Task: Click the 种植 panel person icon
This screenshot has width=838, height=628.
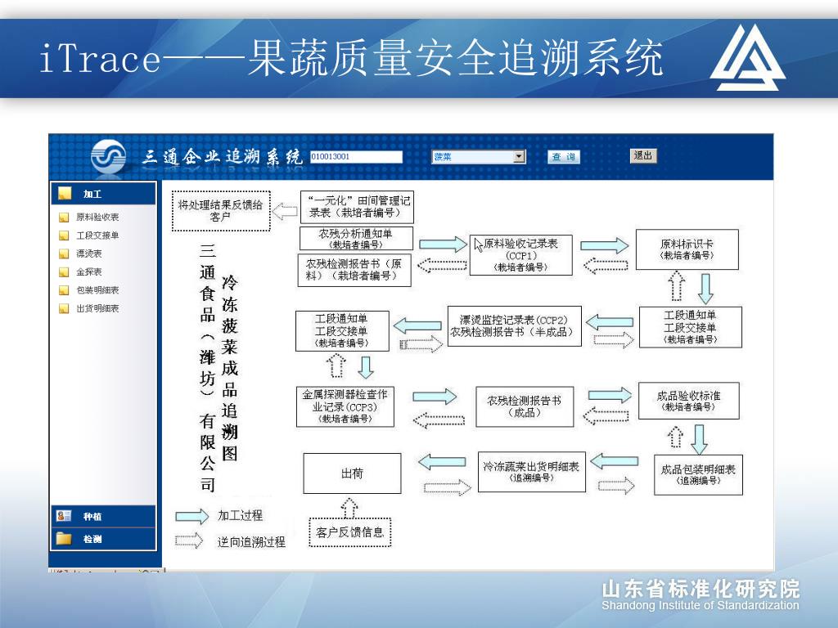Action: [64, 516]
